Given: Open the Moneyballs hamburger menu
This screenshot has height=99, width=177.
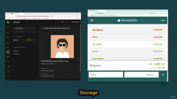Looking at the screenshot, I should point(92,20).
